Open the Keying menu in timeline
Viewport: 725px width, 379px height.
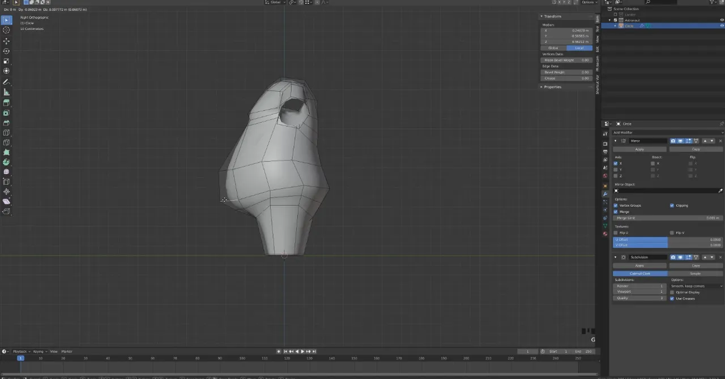pyautogui.click(x=39, y=352)
